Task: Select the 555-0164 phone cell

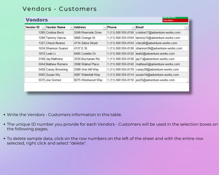Action: pyautogui.click(x=121, y=38)
